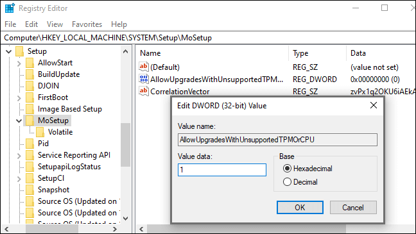Select the DJOIN key in tree
Viewport: 416px width, 234px height.
point(48,86)
